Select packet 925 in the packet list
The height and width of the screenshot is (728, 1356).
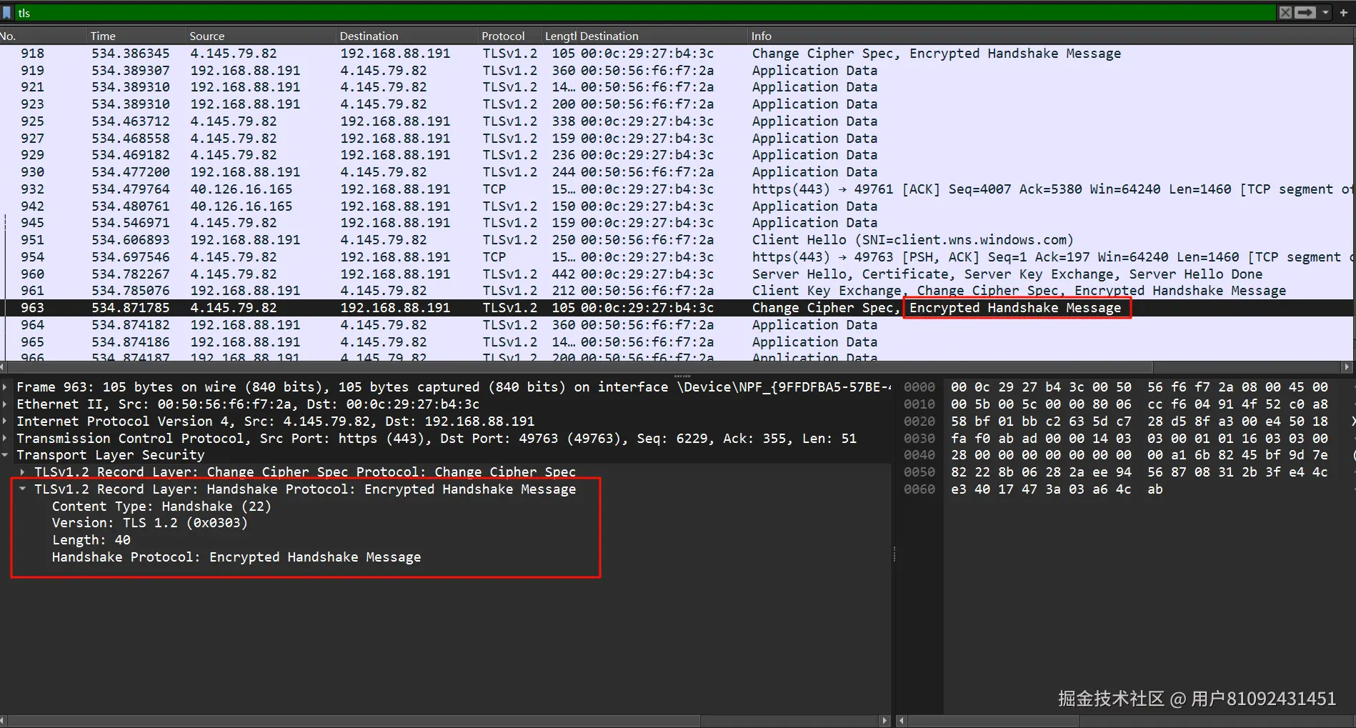(677, 121)
